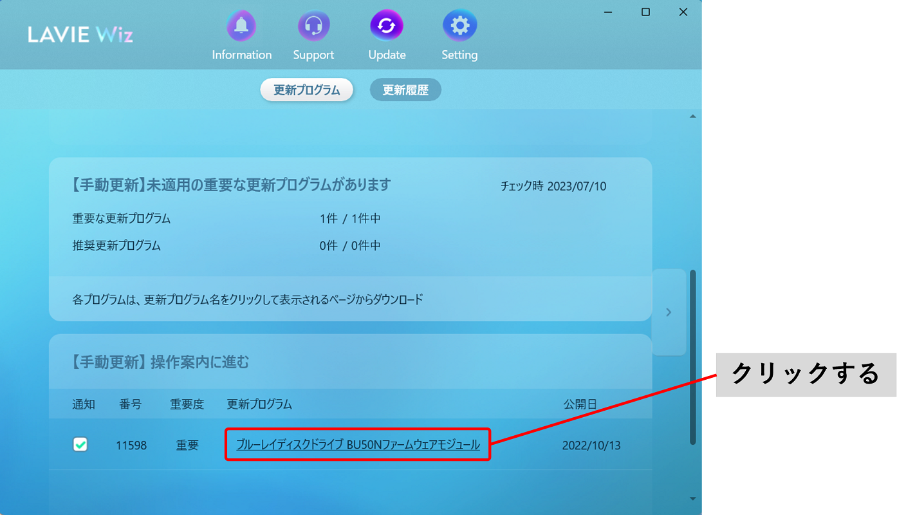
Task: Click the 番号 column header
Action: pos(131,404)
